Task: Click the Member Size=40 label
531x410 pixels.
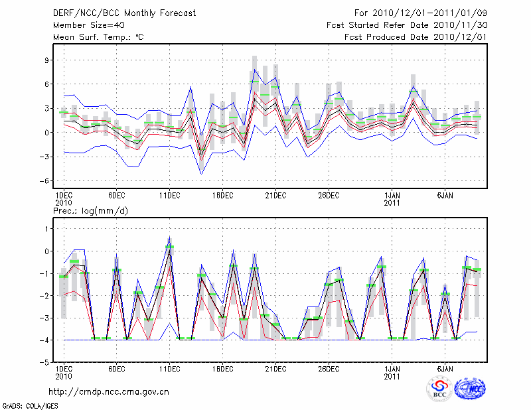Action: point(84,25)
